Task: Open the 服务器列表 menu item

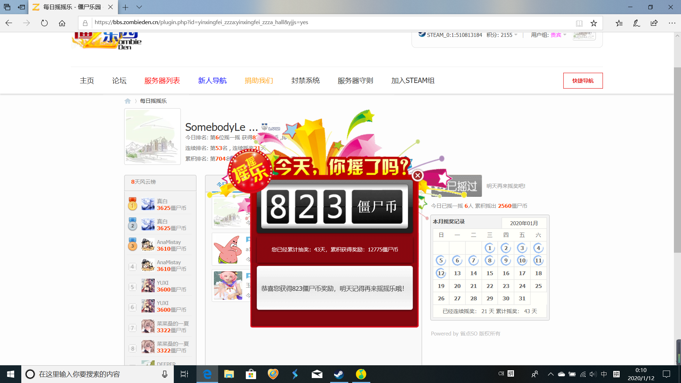Action: 162,81
